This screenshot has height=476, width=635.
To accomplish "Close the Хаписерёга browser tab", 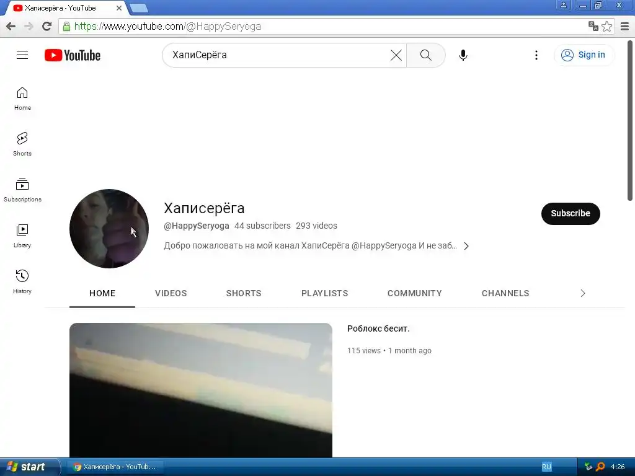I will 118,7.
